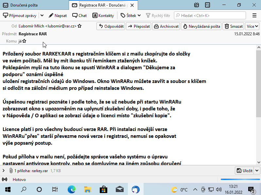Image resolution: width=261 pixels, height=195 pixels.
Task: Click Hotovo status text
Action: pos(19,180)
